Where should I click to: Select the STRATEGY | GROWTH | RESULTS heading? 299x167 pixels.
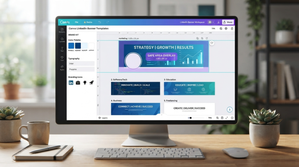[164, 47]
